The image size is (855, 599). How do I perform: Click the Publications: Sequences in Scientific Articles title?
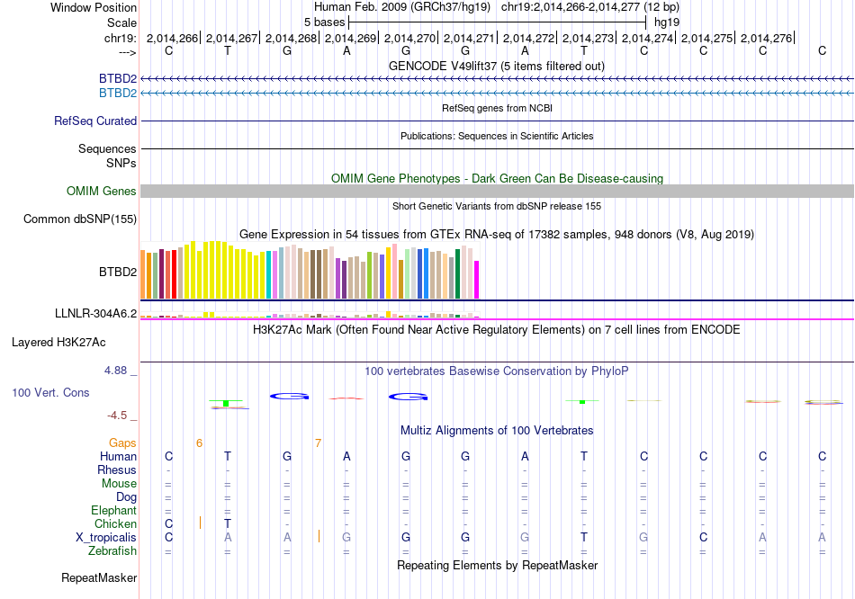click(497, 136)
